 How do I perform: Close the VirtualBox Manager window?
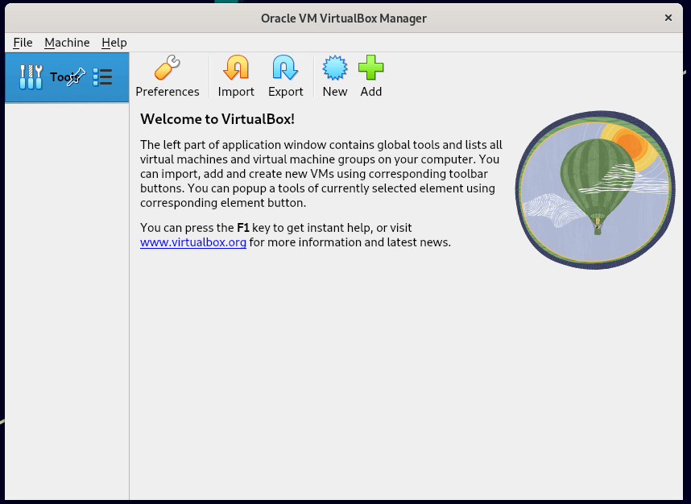[x=668, y=18]
